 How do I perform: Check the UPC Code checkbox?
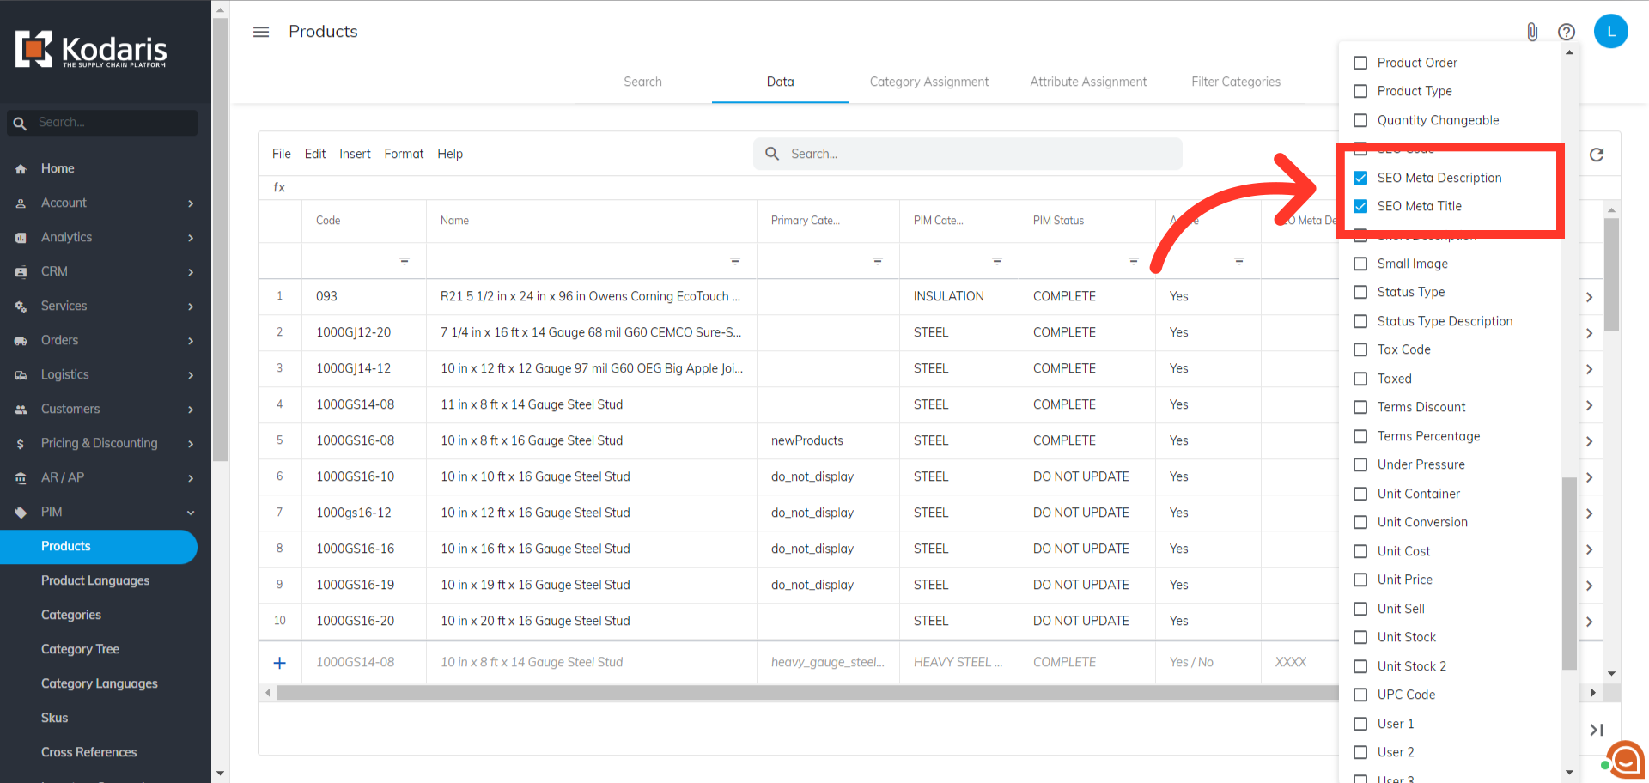[x=1360, y=695]
